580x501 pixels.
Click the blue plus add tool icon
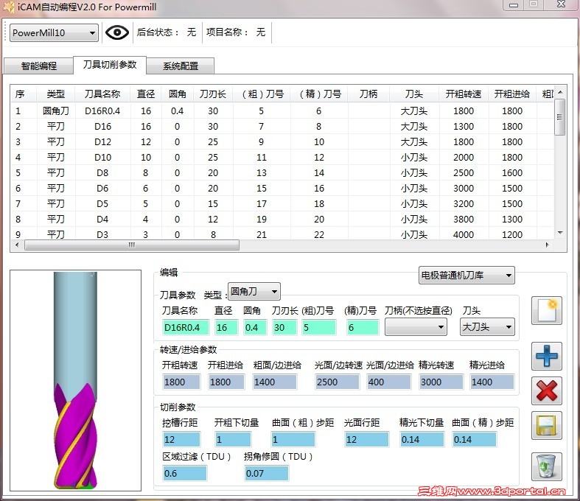coord(546,356)
